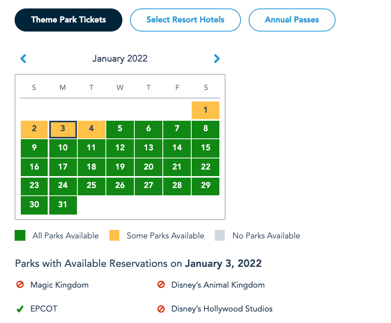
Task: Click the highlighted January 3 date
Action: 63,129
